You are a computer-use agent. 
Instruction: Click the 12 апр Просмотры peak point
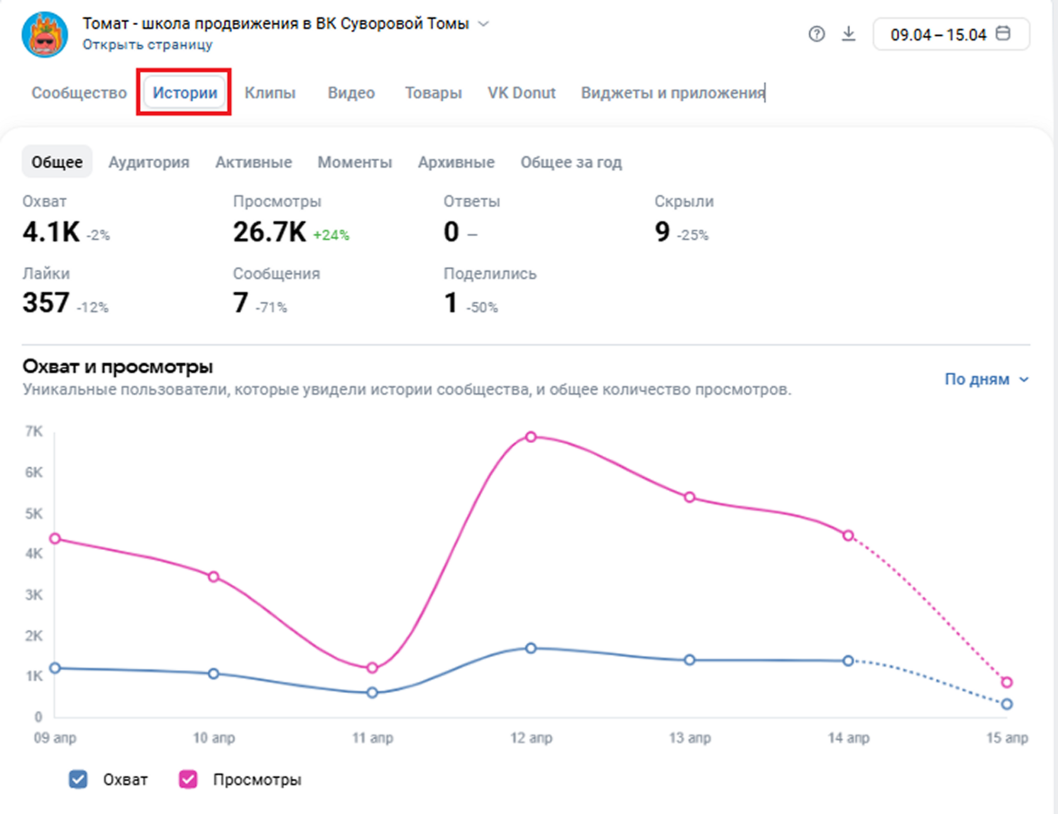point(531,437)
